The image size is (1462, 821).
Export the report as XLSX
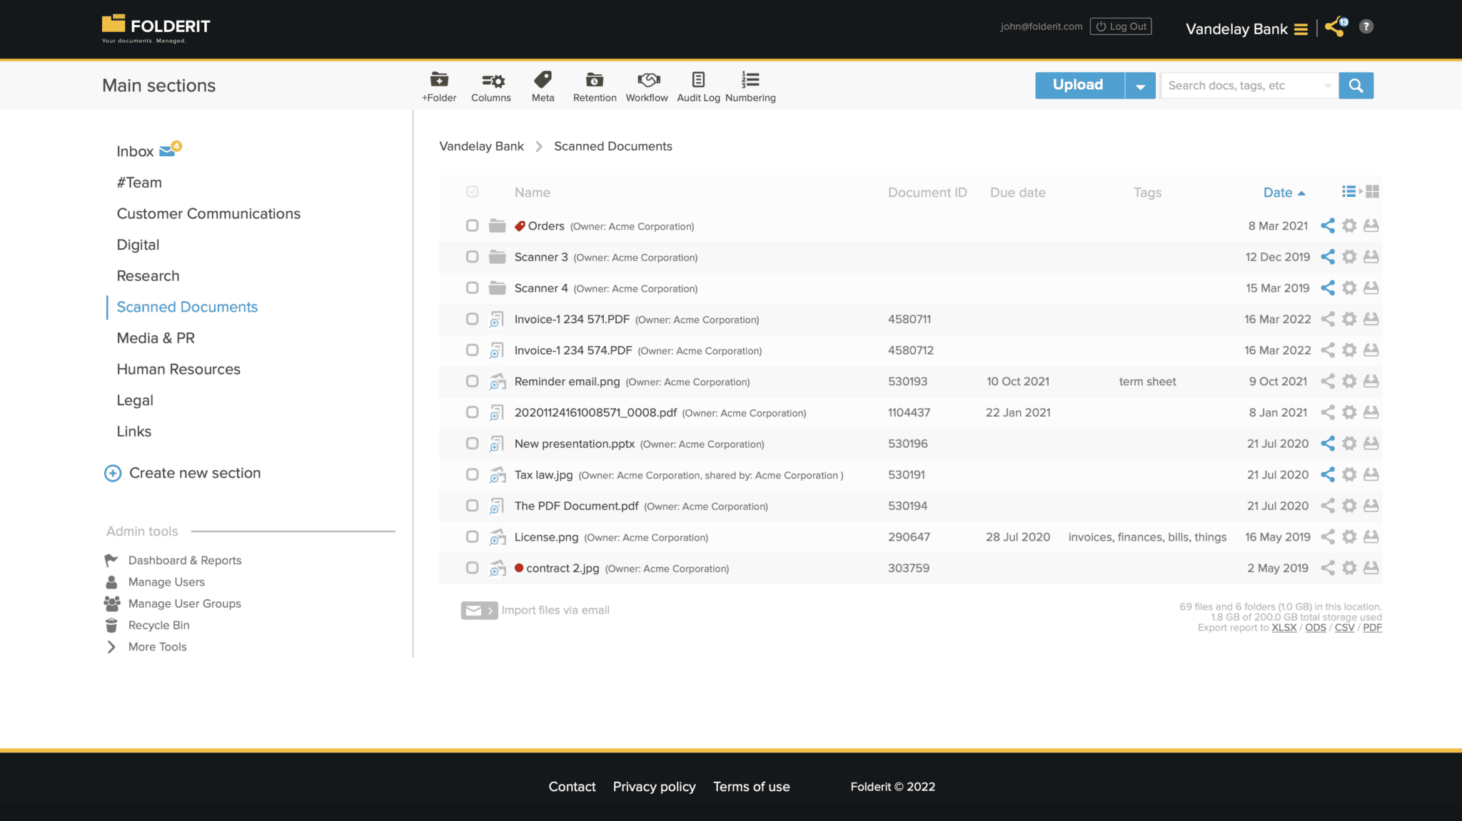pyautogui.click(x=1284, y=628)
